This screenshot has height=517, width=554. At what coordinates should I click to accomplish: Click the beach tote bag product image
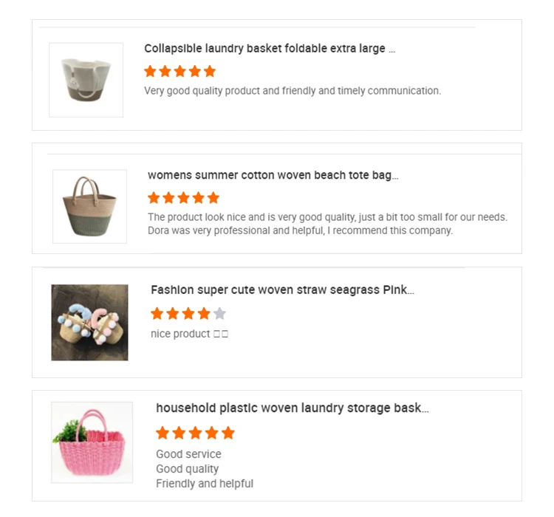pos(89,206)
